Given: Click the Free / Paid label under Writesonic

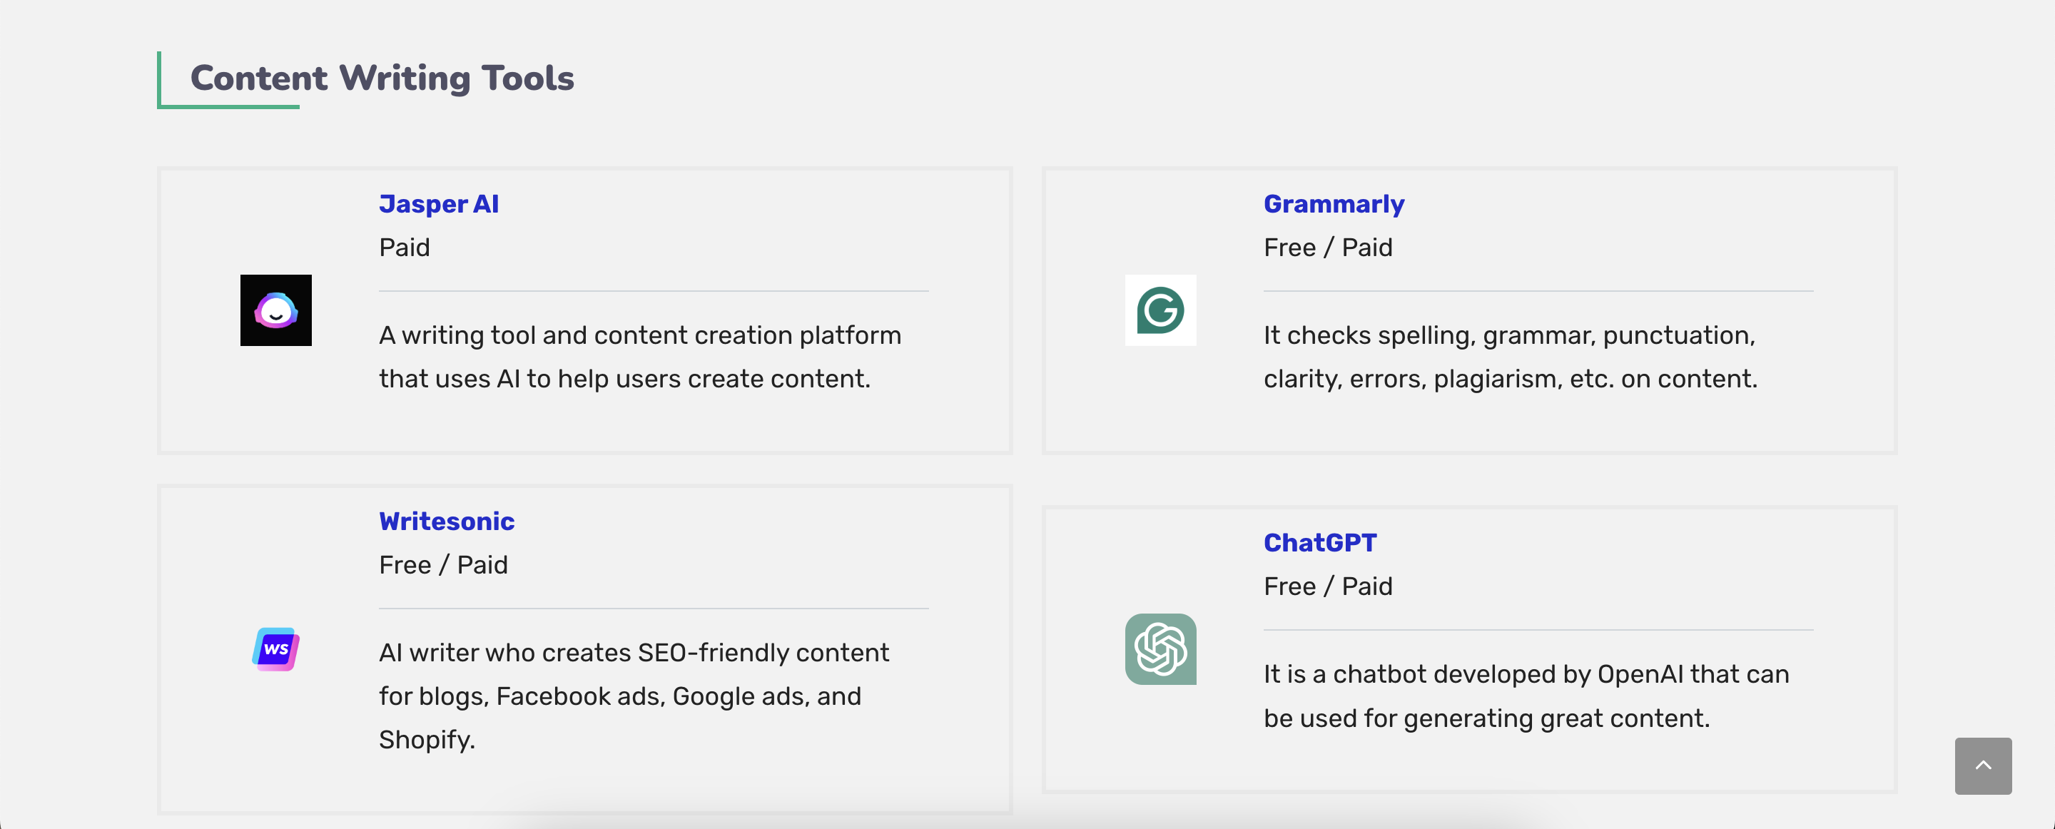Looking at the screenshot, I should point(444,564).
